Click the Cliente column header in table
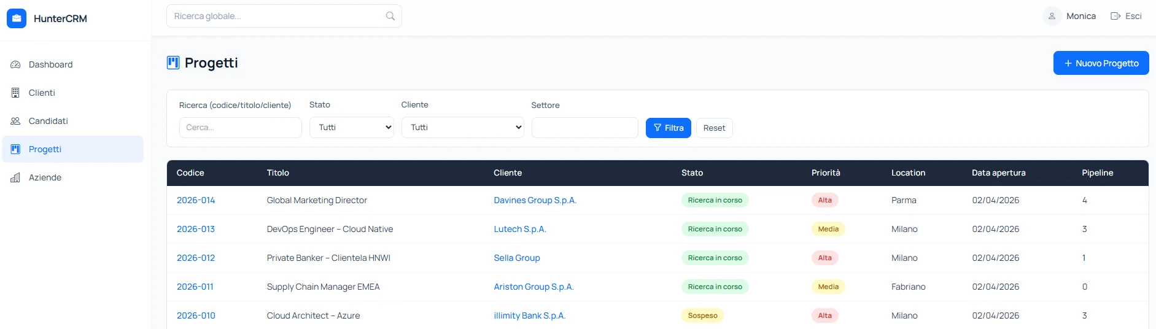 [x=508, y=173]
